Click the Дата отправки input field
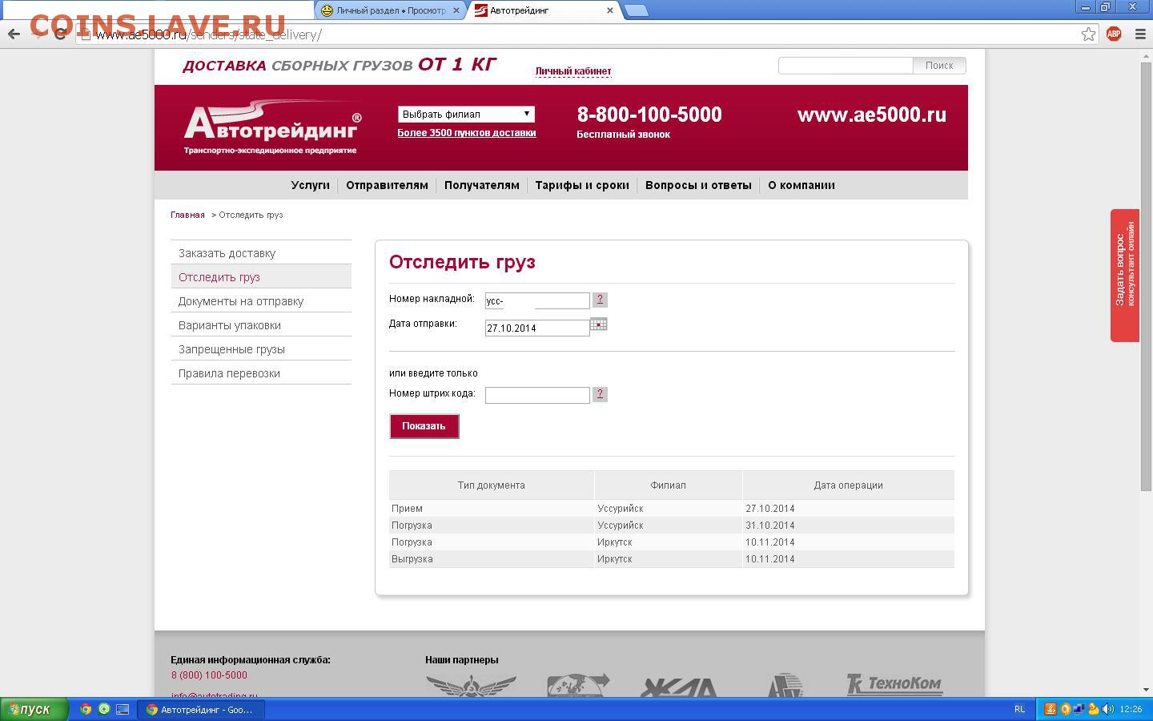The width and height of the screenshot is (1153, 721). [x=536, y=328]
